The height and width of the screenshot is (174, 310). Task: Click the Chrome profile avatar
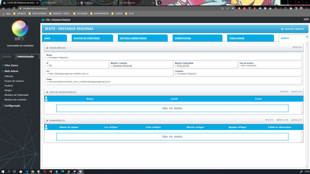[301, 8]
